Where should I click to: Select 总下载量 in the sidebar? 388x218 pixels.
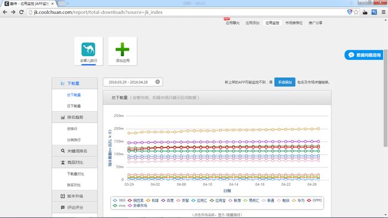click(74, 95)
